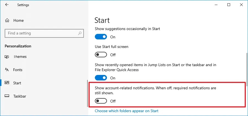Click the Settings window title text

coord(23,5)
